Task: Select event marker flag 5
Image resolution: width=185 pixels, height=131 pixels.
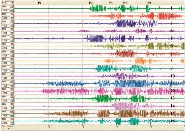Action: 149,2
